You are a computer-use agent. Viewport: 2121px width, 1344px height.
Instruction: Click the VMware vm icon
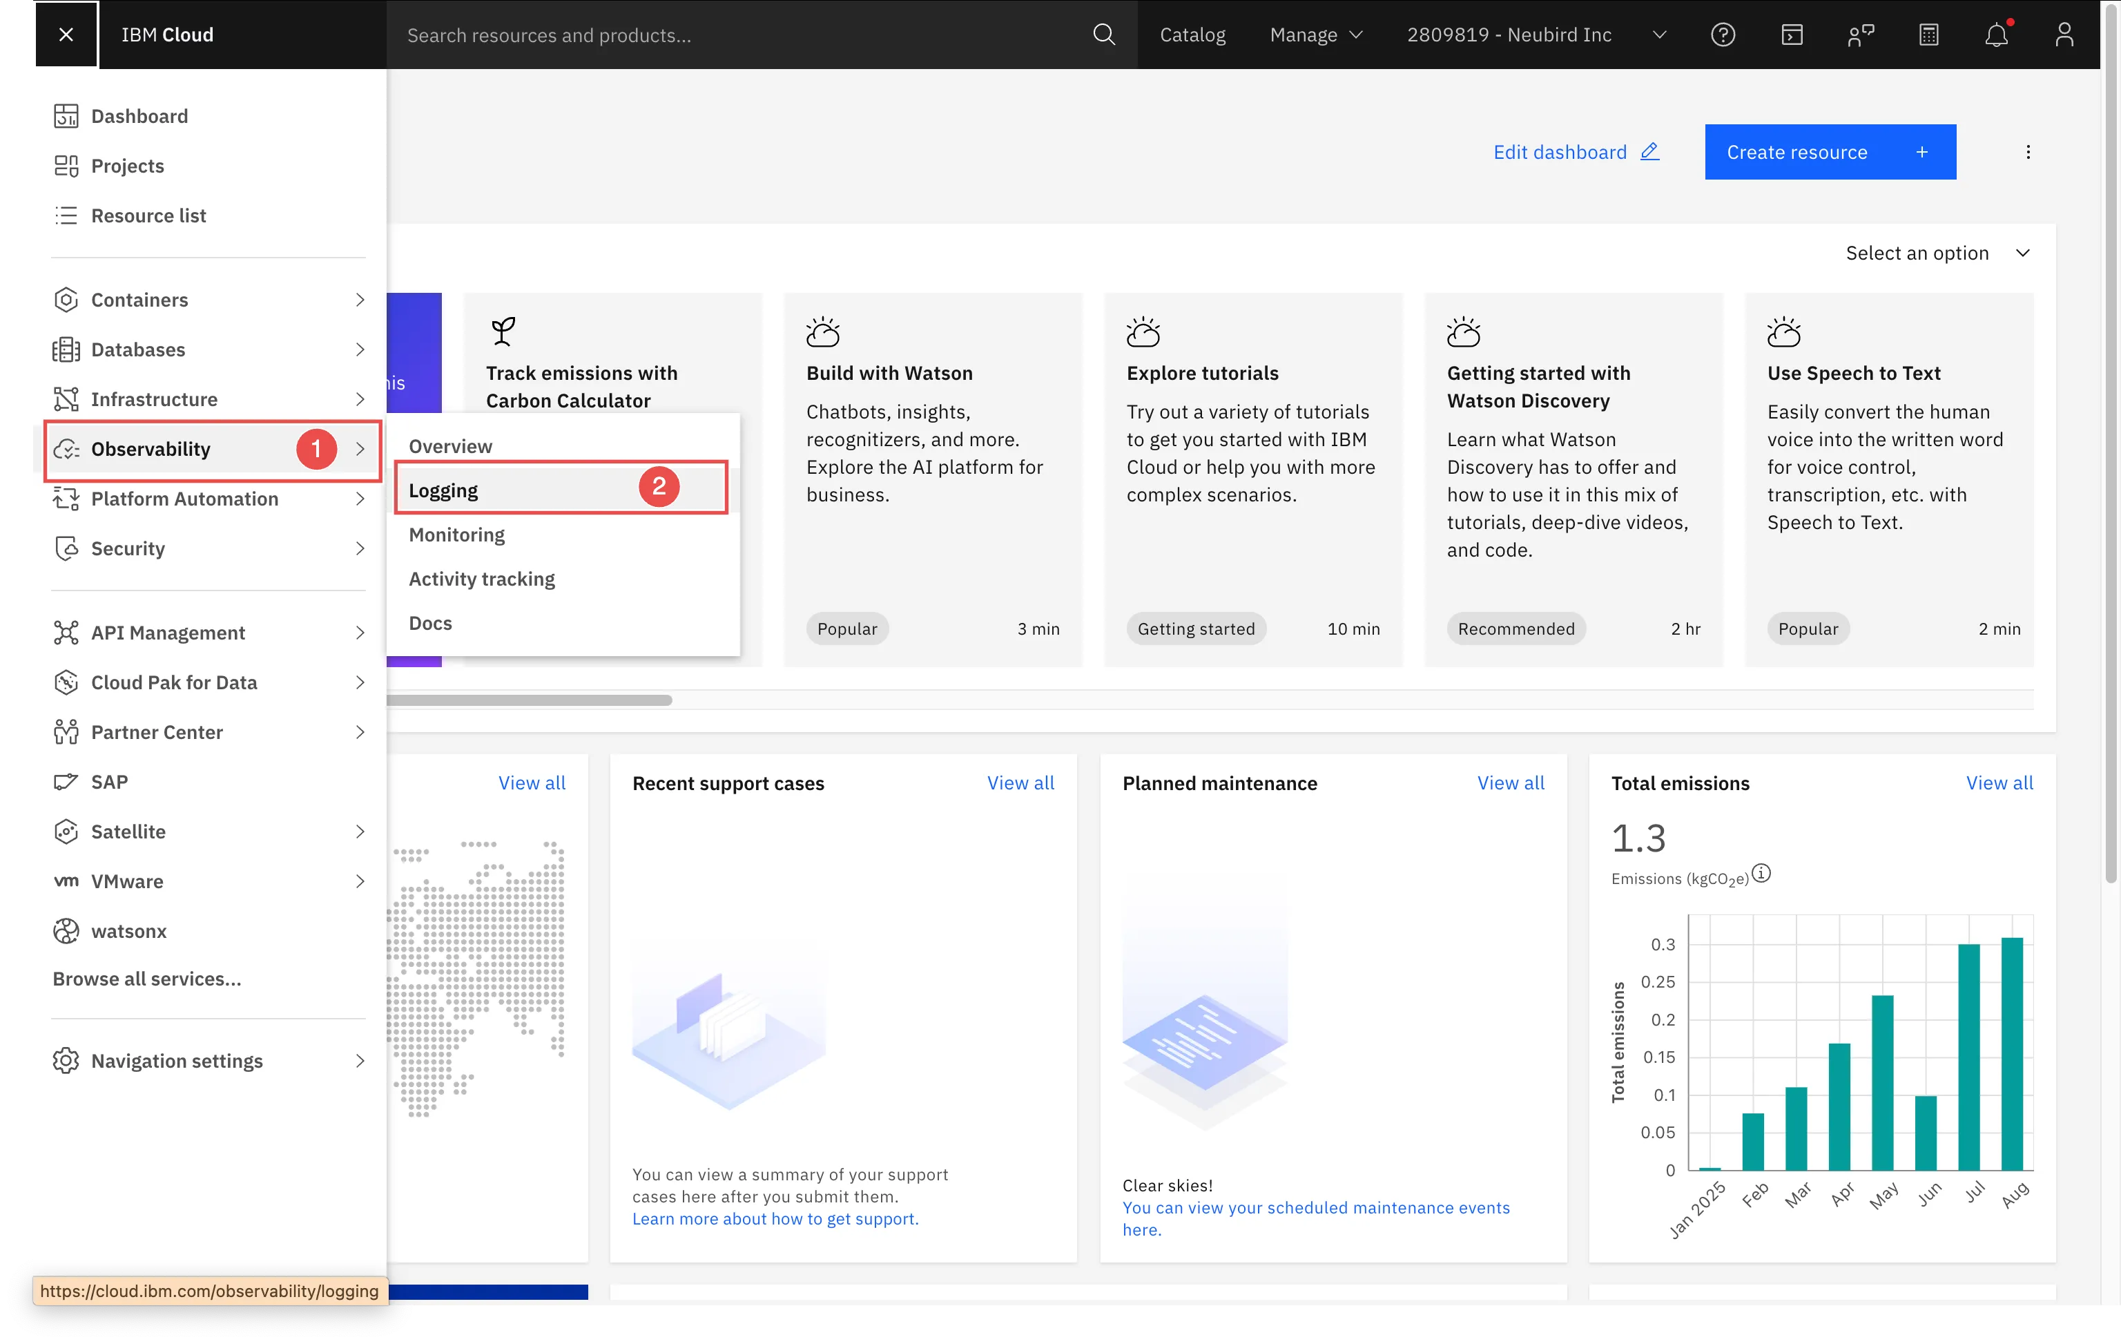tap(66, 881)
